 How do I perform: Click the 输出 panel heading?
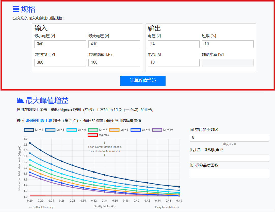tap(154, 28)
